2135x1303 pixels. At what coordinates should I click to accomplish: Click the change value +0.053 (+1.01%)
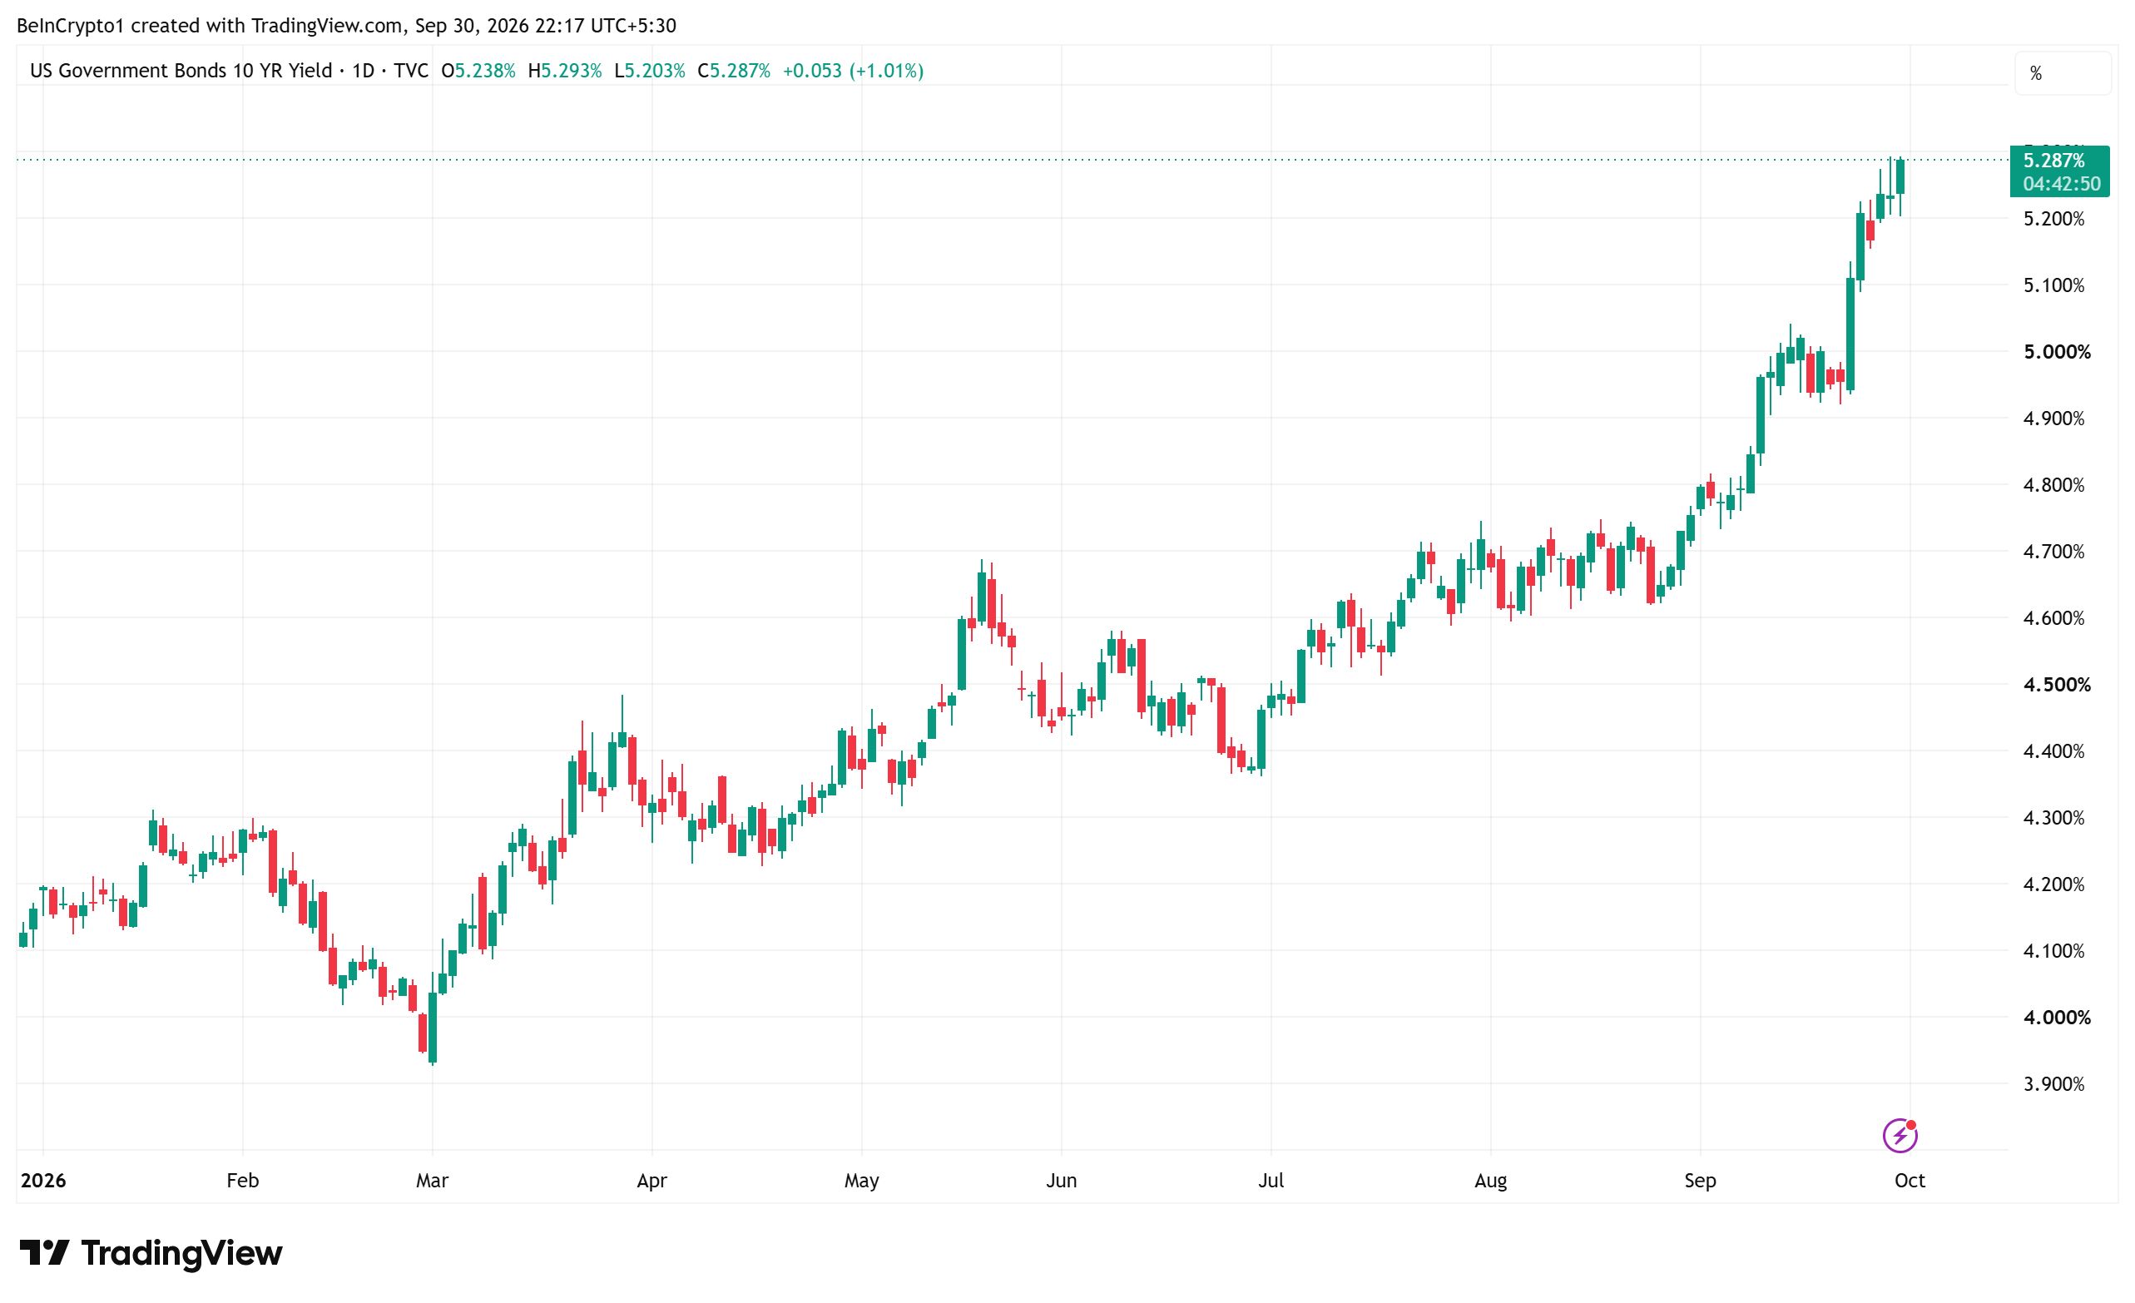(853, 71)
